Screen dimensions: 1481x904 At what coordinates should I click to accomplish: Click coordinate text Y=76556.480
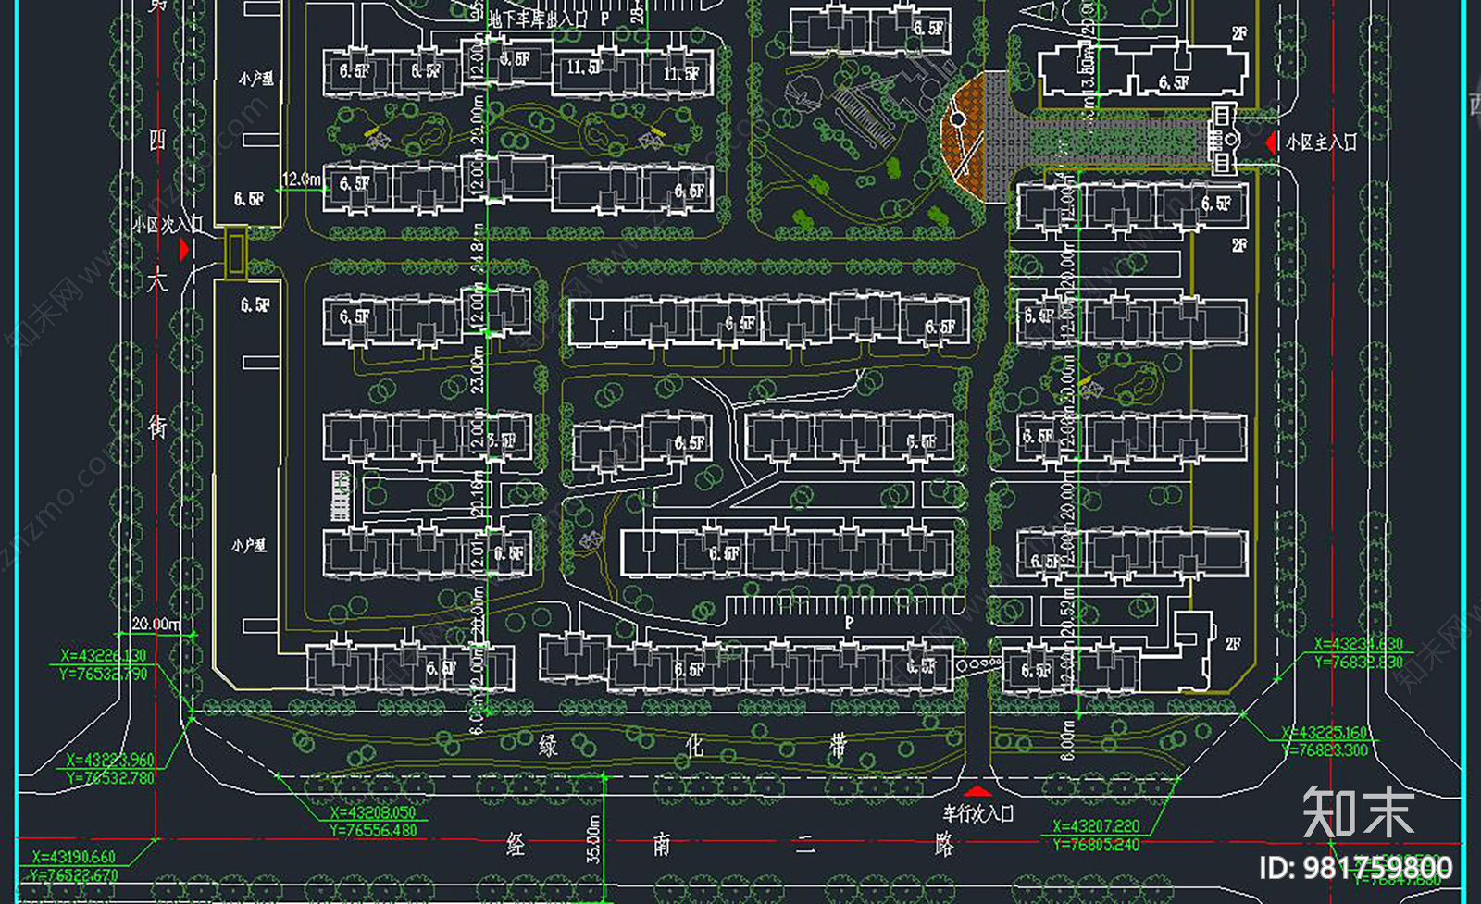373,830
